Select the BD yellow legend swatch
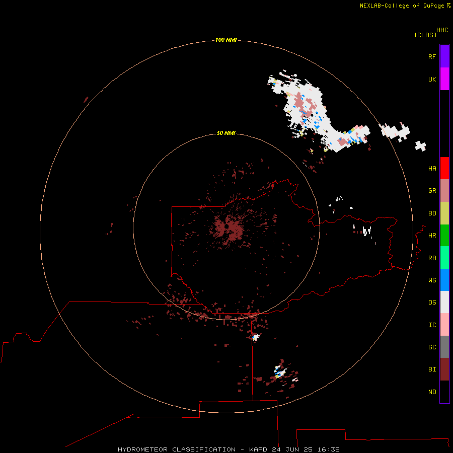The width and height of the screenshot is (453, 453). pyautogui.click(x=444, y=213)
